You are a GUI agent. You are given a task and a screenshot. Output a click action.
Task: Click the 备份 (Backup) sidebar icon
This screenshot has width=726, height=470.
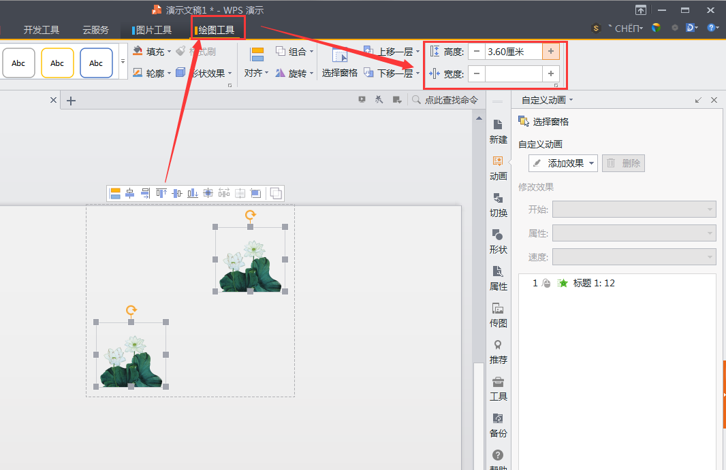[x=498, y=424]
